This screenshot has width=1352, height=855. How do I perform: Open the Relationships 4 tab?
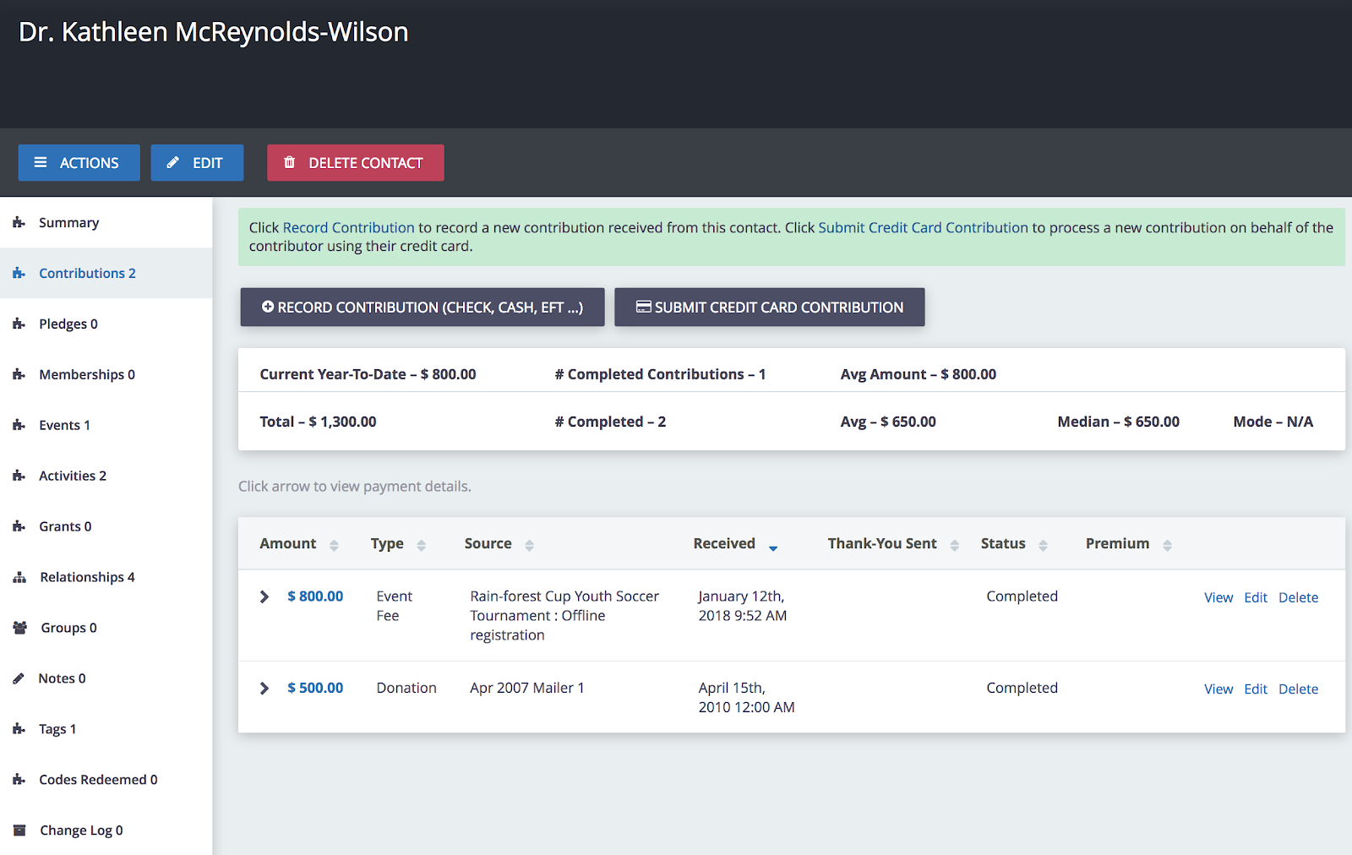pyautogui.click(x=106, y=578)
